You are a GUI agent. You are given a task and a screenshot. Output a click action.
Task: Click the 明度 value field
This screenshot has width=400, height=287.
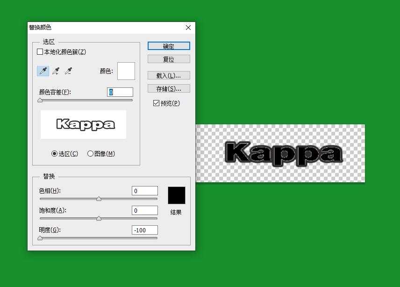point(145,230)
